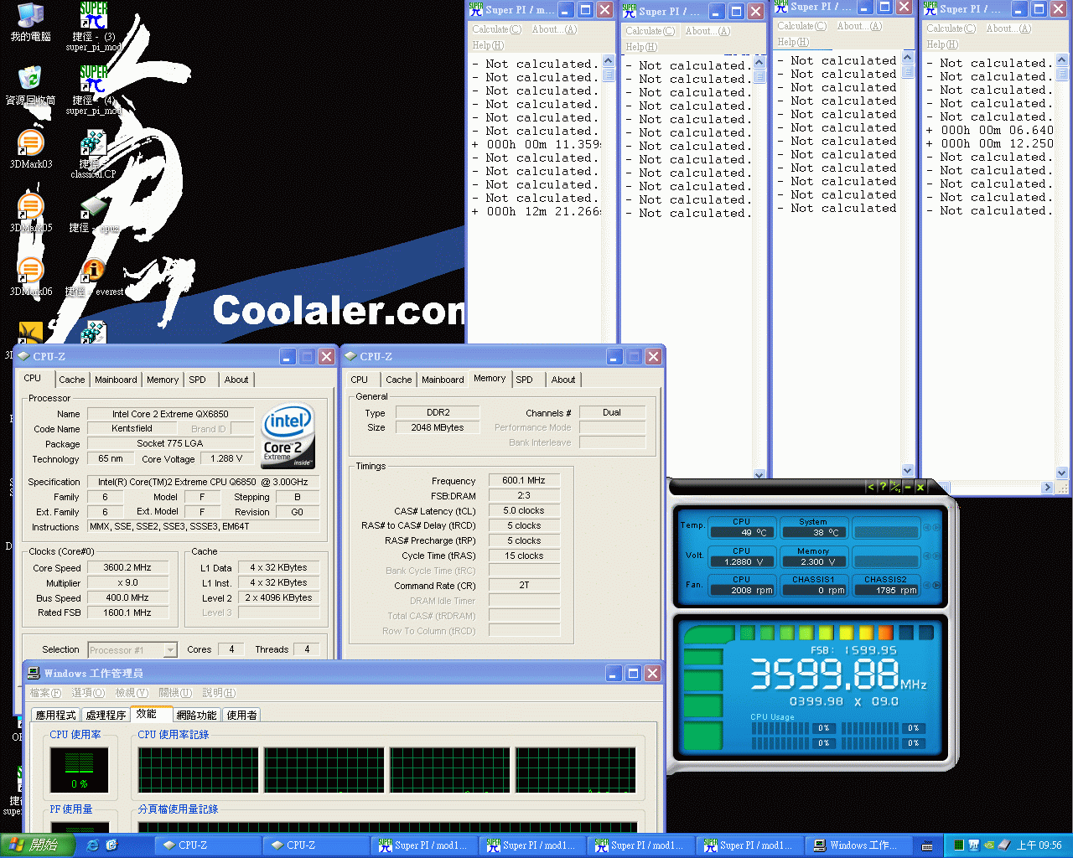Click the next arrow on the Fan row
This screenshot has width=1073, height=858.
936,585
